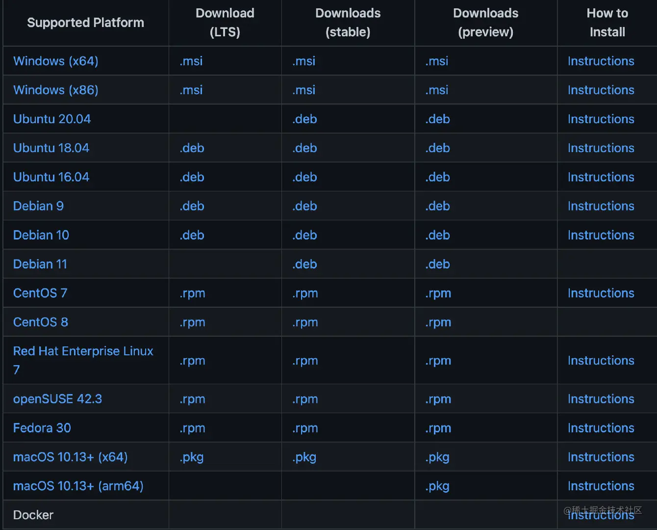Download the LTS .pkg for macOS (x64)
Image resolution: width=657 pixels, height=530 pixels.
tap(192, 457)
